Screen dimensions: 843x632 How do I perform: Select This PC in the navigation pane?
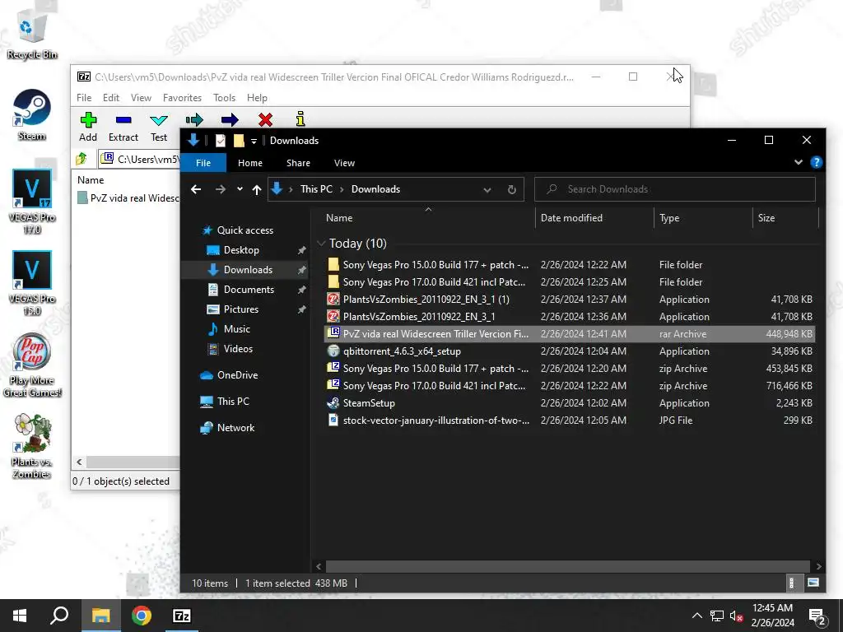[x=233, y=402]
